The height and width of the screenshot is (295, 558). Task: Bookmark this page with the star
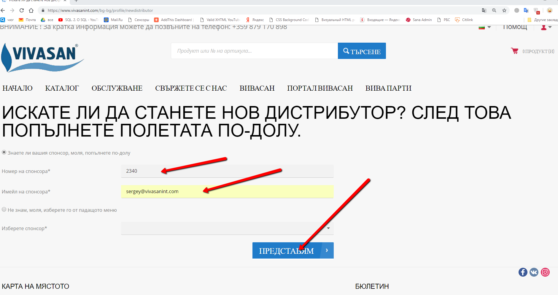[504, 10]
